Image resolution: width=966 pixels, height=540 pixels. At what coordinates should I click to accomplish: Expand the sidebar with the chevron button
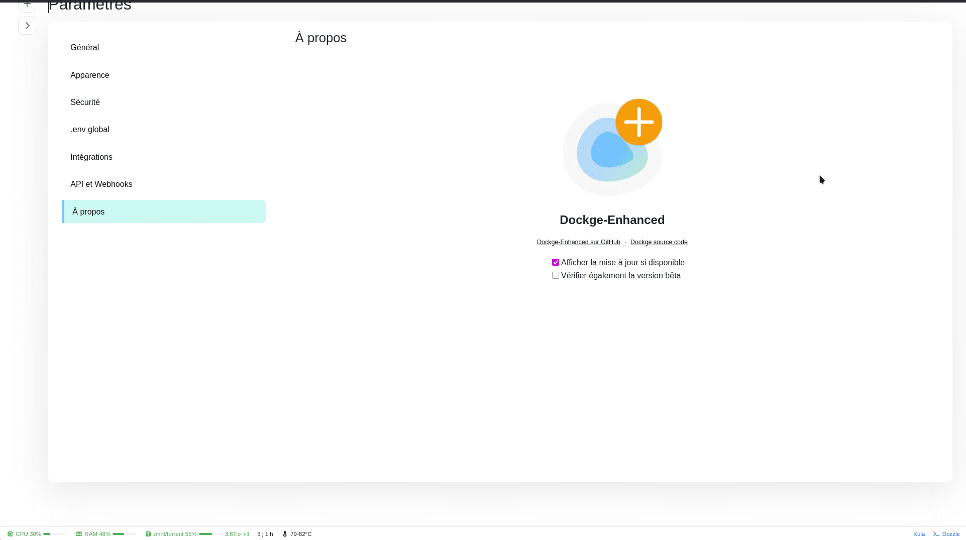click(27, 26)
